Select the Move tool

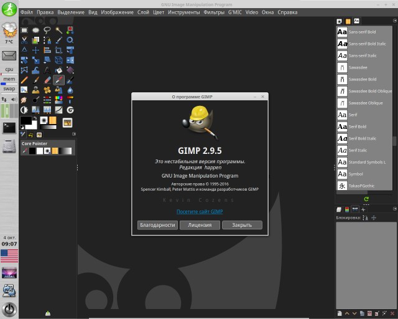36,50
